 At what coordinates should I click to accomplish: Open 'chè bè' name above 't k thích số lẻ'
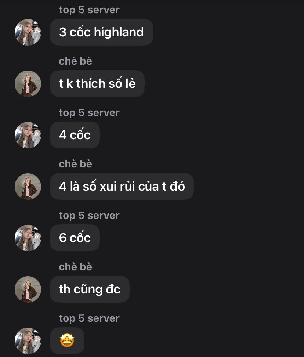[x=76, y=61]
